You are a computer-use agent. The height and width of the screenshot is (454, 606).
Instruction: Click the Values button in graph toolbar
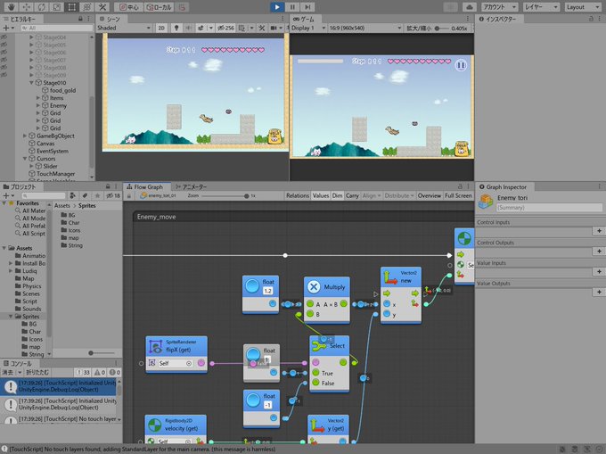tap(321, 195)
